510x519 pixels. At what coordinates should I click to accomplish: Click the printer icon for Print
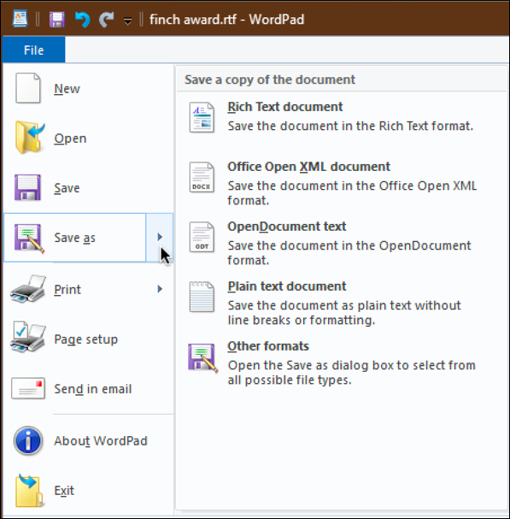pyautogui.click(x=28, y=289)
